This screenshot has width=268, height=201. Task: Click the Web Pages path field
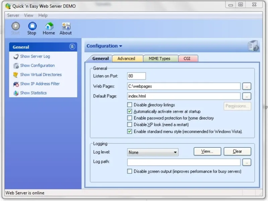184,86
